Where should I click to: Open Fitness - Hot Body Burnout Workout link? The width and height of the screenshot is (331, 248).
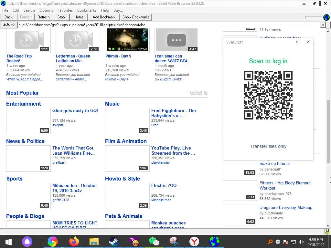(285, 185)
